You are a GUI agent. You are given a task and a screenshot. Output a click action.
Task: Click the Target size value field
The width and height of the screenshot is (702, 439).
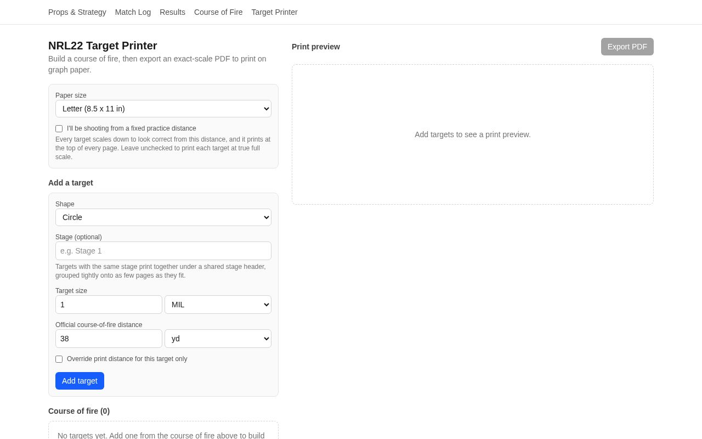(x=109, y=305)
